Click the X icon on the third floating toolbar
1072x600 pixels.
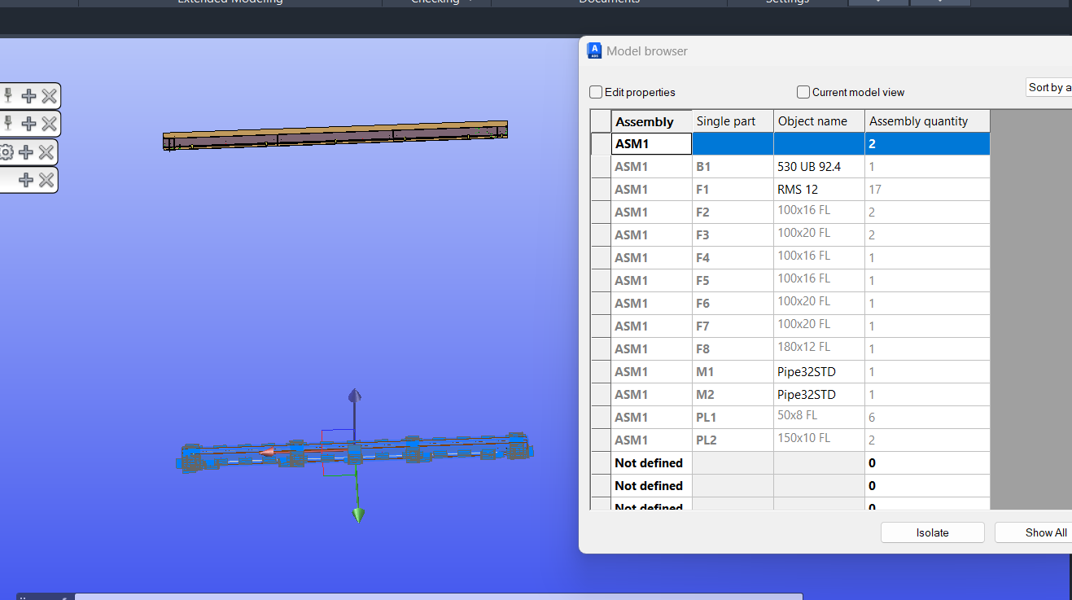pos(47,151)
